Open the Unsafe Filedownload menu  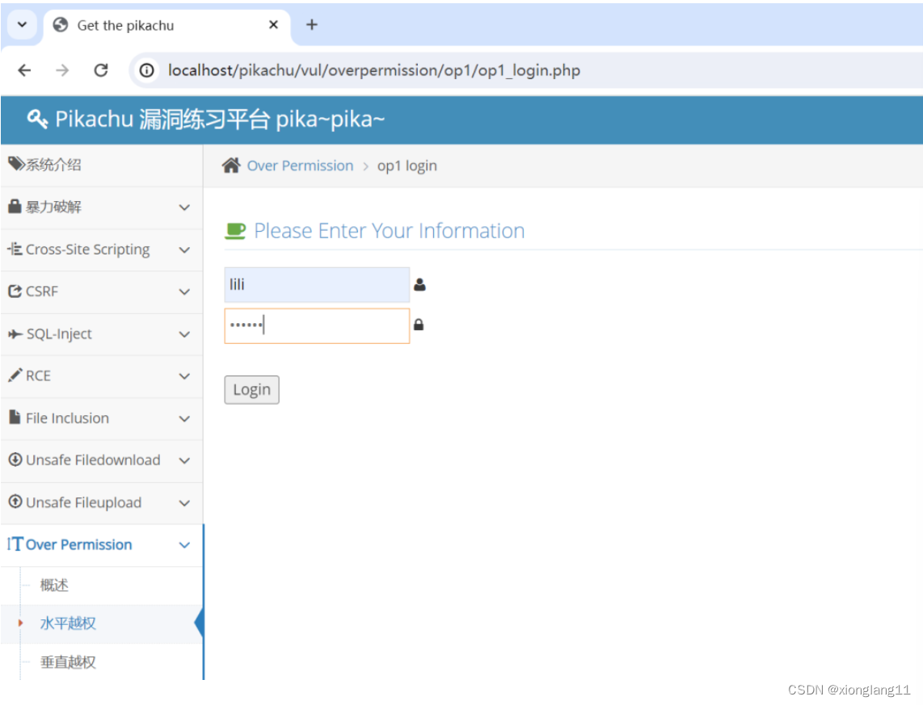[x=102, y=461]
